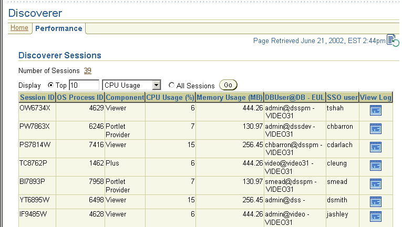Screen dimensions: 402x227
Task: Open view log for session TC8762P
Action: point(376,166)
